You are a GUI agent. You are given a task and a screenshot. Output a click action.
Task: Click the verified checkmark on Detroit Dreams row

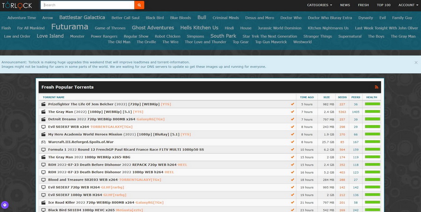(x=292, y=120)
